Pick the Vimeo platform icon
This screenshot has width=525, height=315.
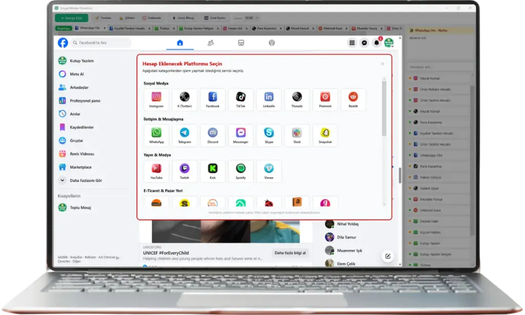[269, 171]
